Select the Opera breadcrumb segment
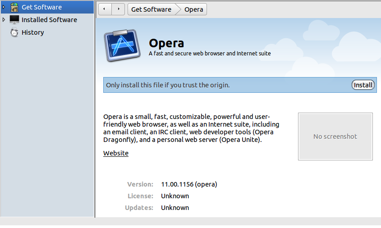This screenshot has height=228, width=381. pyautogui.click(x=194, y=9)
